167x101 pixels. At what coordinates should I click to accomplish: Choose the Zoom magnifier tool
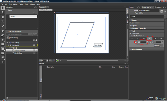pyautogui.click(x=3, y=21)
